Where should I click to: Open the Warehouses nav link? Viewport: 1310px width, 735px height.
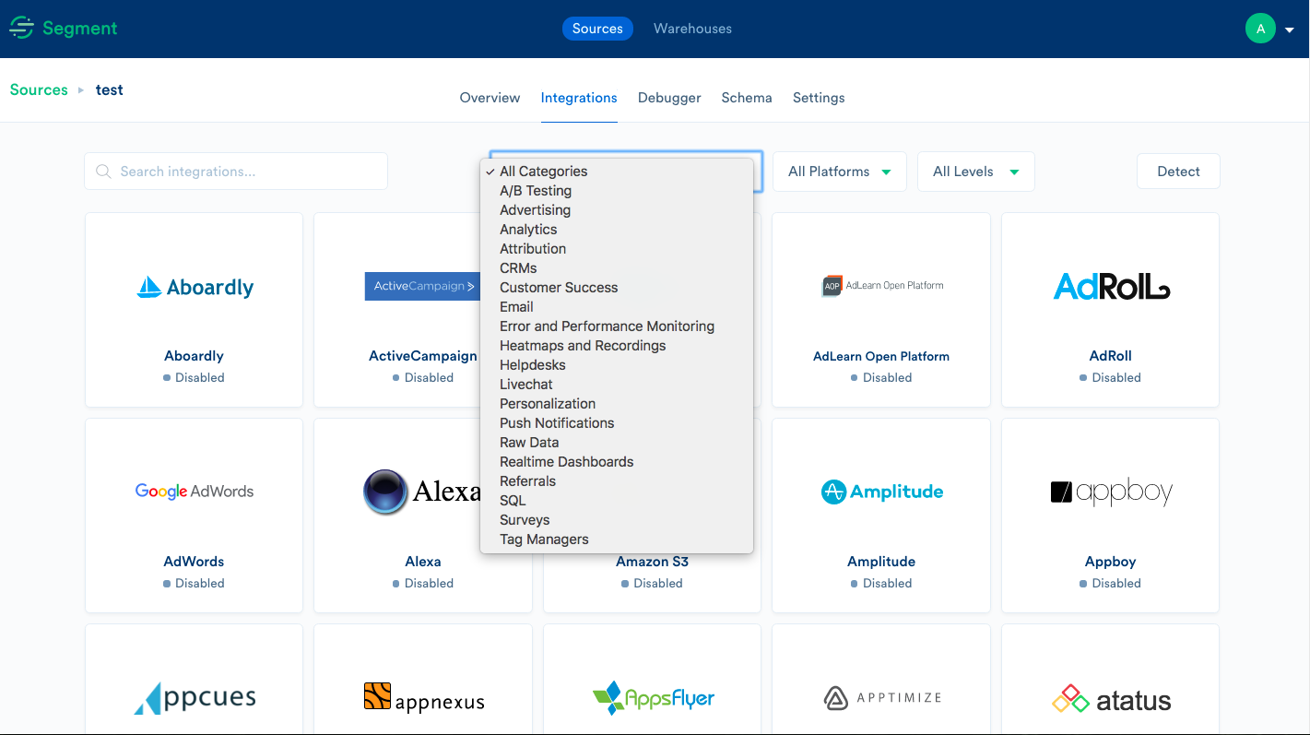point(692,29)
